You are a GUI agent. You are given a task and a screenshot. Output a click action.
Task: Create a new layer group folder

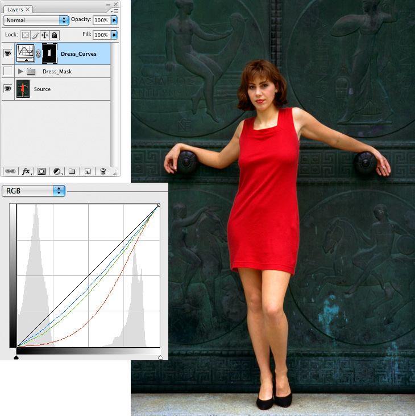click(x=72, y=171)
